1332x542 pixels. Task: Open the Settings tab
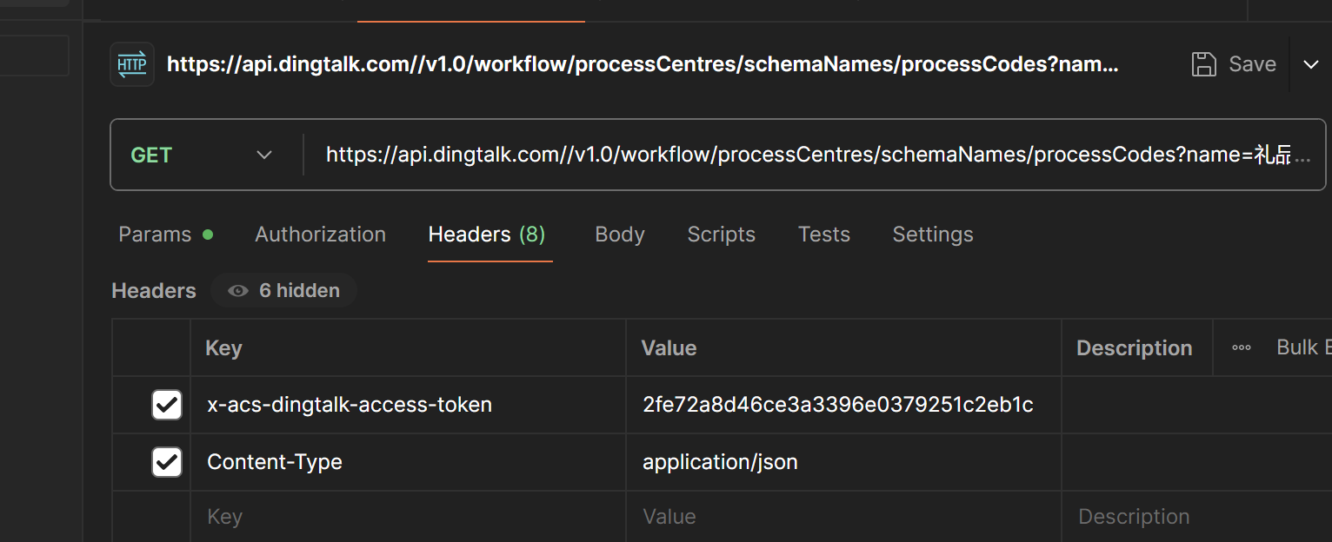point(933,235)
